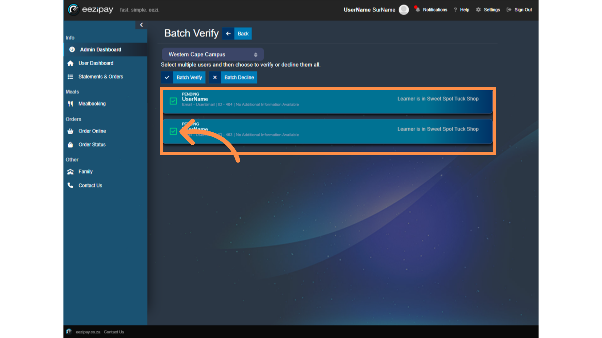Click the Settings gear icon
The image size is (602, 338).
478,10
